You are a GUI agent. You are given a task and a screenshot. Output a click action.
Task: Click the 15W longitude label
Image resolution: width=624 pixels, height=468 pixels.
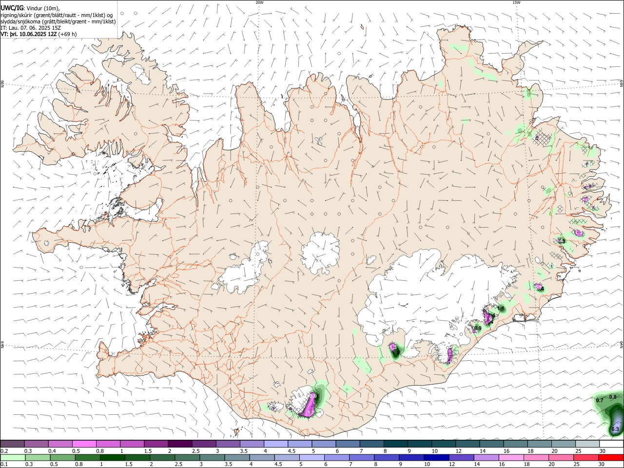516,2
